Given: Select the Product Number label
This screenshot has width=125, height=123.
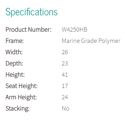Looking at the screenshot, I should tap(28, 29).
